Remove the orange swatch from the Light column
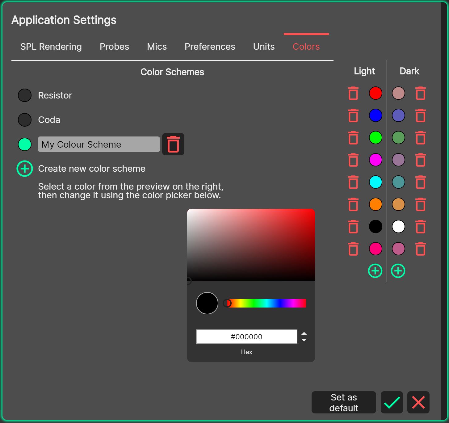 tap(353, 204)
